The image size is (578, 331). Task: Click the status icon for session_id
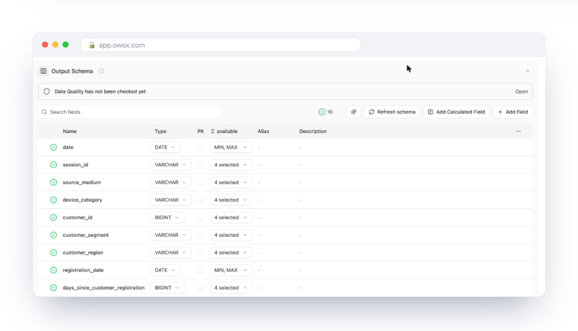tap(54, 165)
